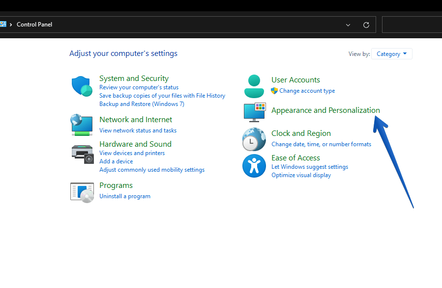Click the Control Panel icon in address bar
The image size is (442, 288).
coord(3,25)
